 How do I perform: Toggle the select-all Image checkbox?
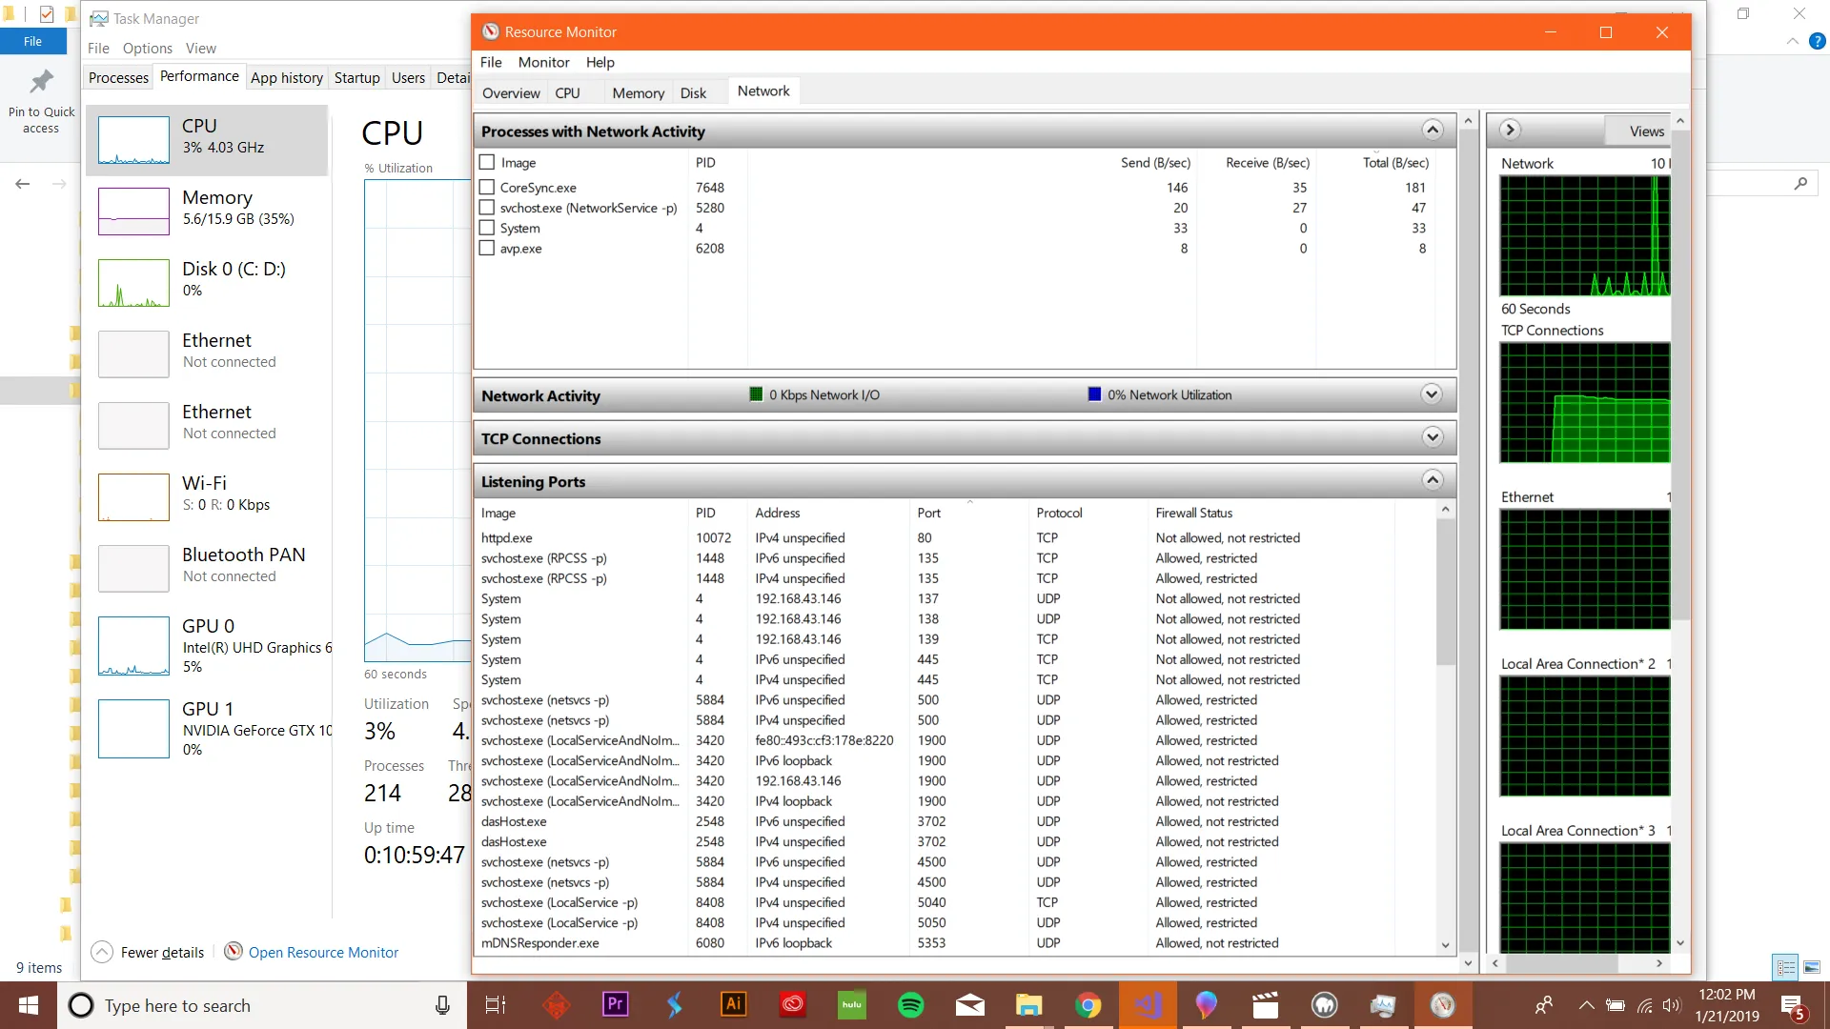(x=487, y=163)
